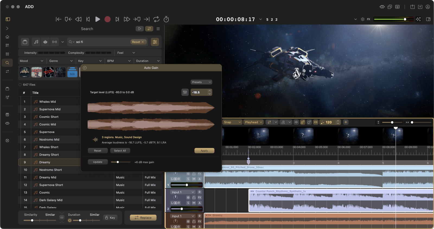Close the Auto Gain dialog

(x=85, y=68)
